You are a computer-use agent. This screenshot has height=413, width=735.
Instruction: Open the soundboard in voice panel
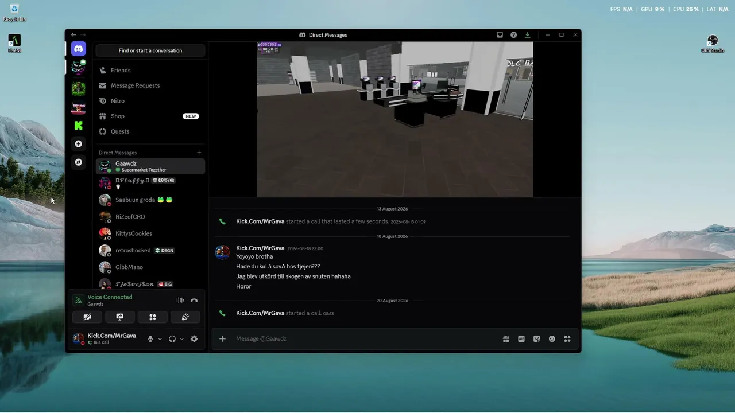[x=185, y=317]
